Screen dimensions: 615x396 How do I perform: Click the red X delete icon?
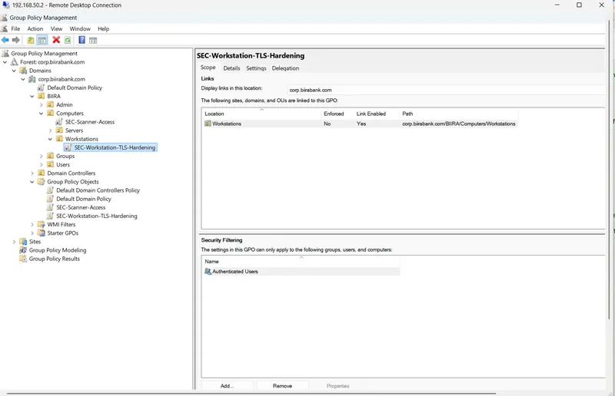56,40
